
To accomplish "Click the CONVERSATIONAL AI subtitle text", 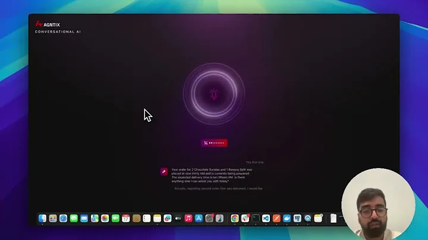I will (x=58, y=31).
